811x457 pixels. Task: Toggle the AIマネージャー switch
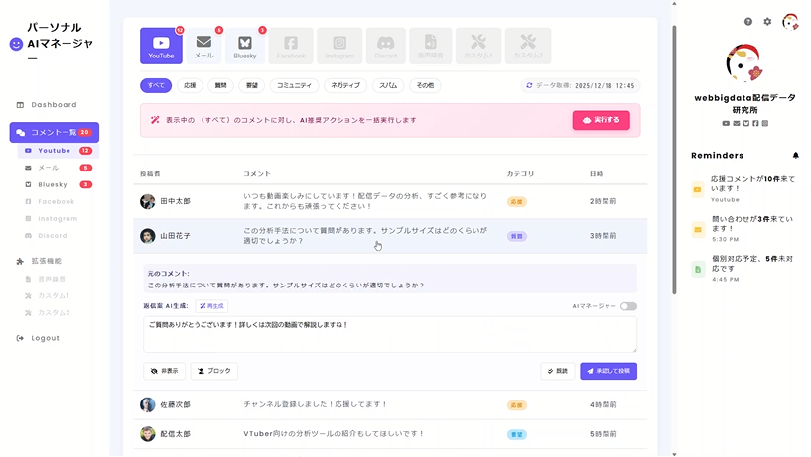[628, 306]
